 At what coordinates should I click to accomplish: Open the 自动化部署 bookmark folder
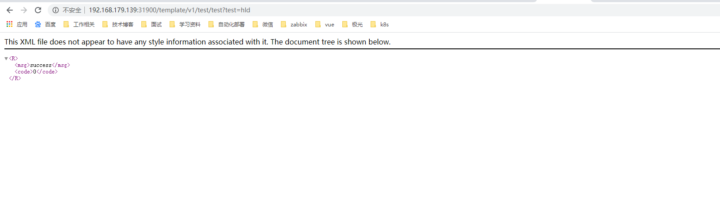227,25
